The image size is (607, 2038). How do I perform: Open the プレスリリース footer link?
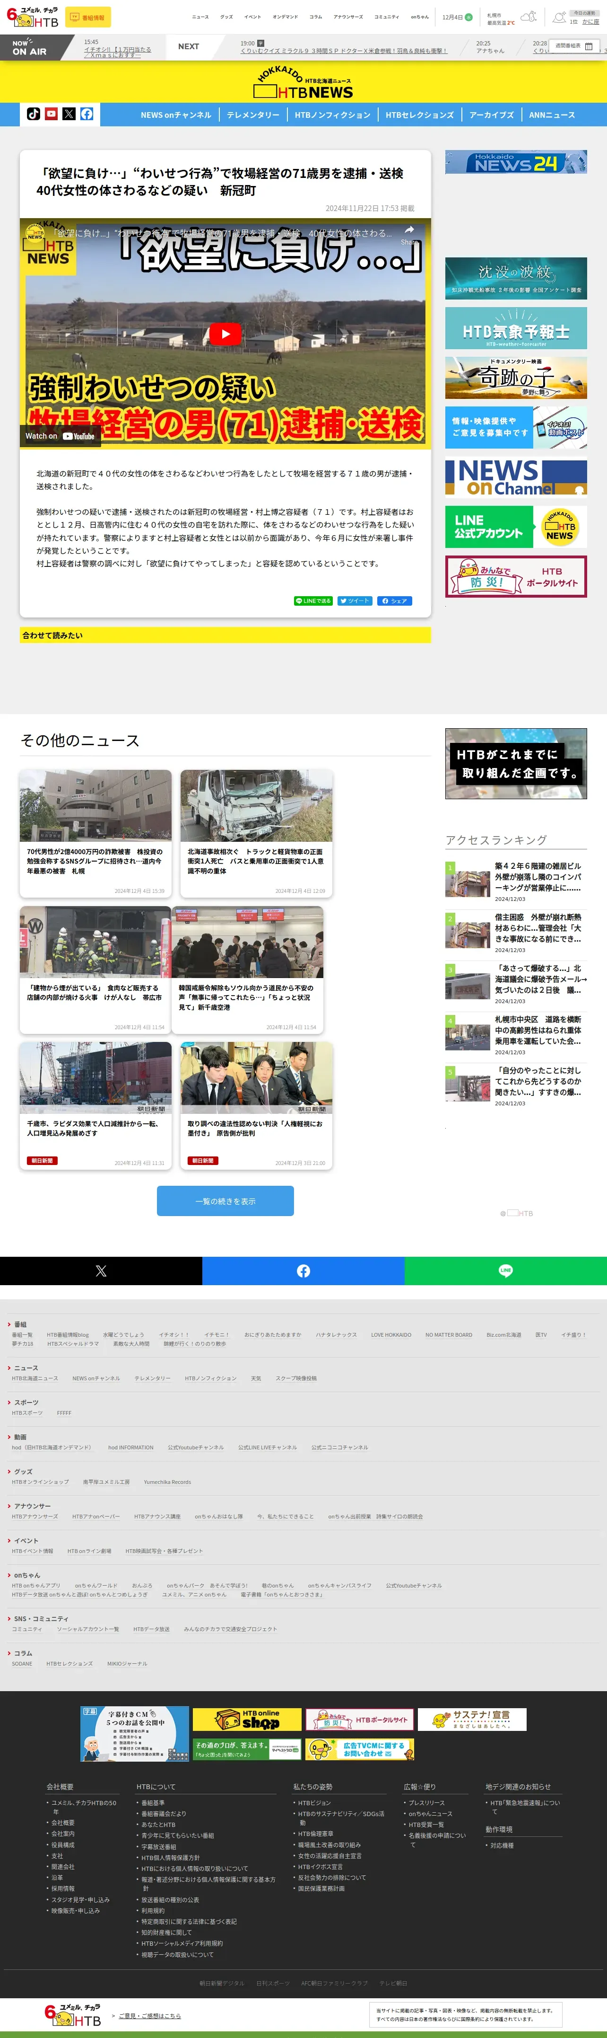pos(426,1803)
